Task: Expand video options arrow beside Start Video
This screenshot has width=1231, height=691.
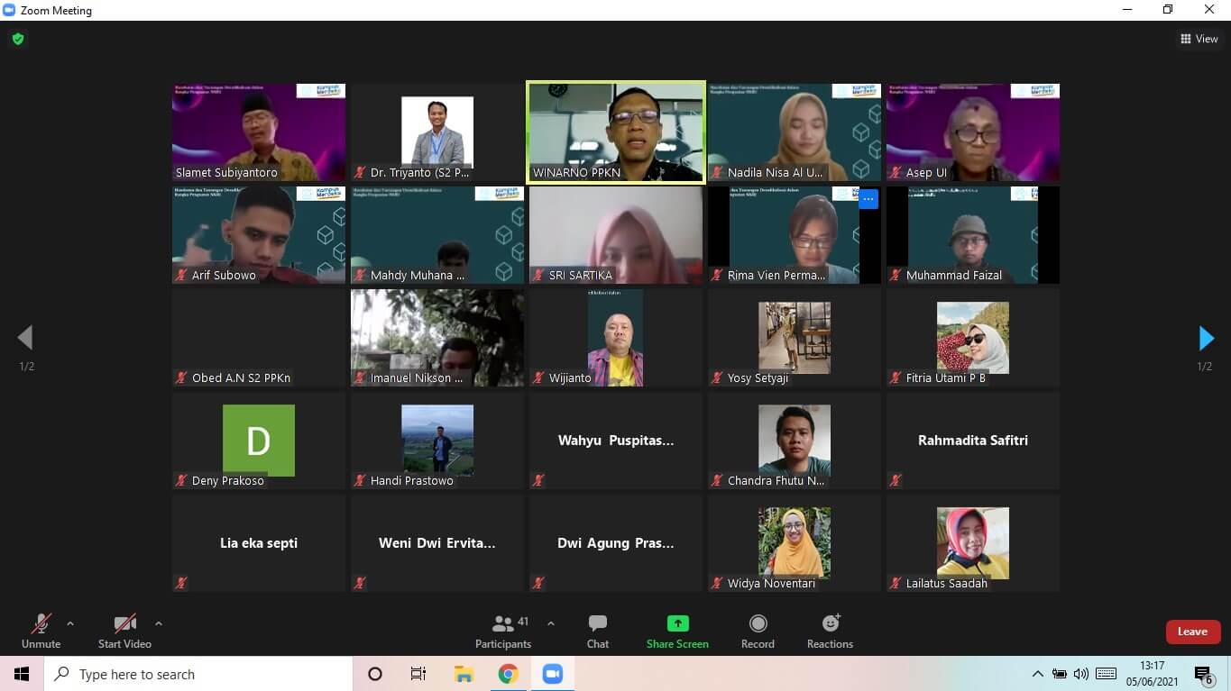Action: click(x=159, y=623)
